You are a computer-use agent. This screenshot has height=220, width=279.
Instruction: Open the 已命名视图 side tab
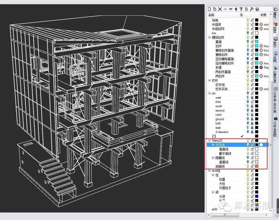[x=275, y=127]
